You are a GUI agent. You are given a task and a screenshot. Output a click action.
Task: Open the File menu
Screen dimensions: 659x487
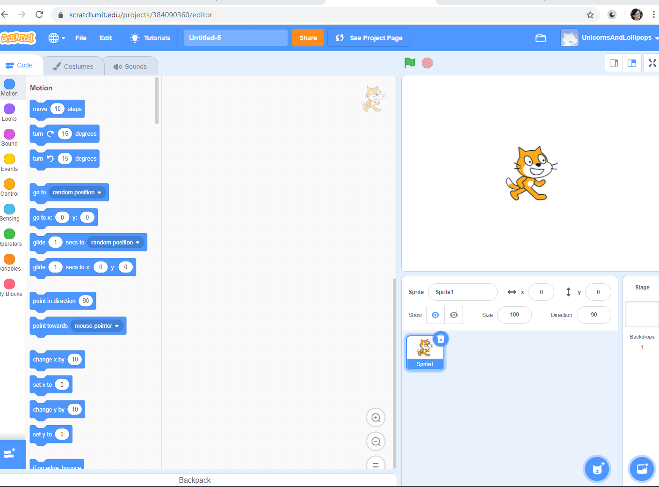(80, 38)
